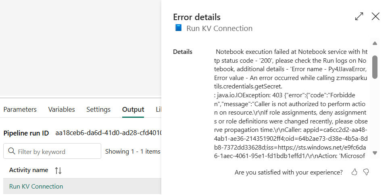Open the Run KV Connection activity row
Image resolution: width=390 pixels, height=195 pixels.
tap(36, 186)
